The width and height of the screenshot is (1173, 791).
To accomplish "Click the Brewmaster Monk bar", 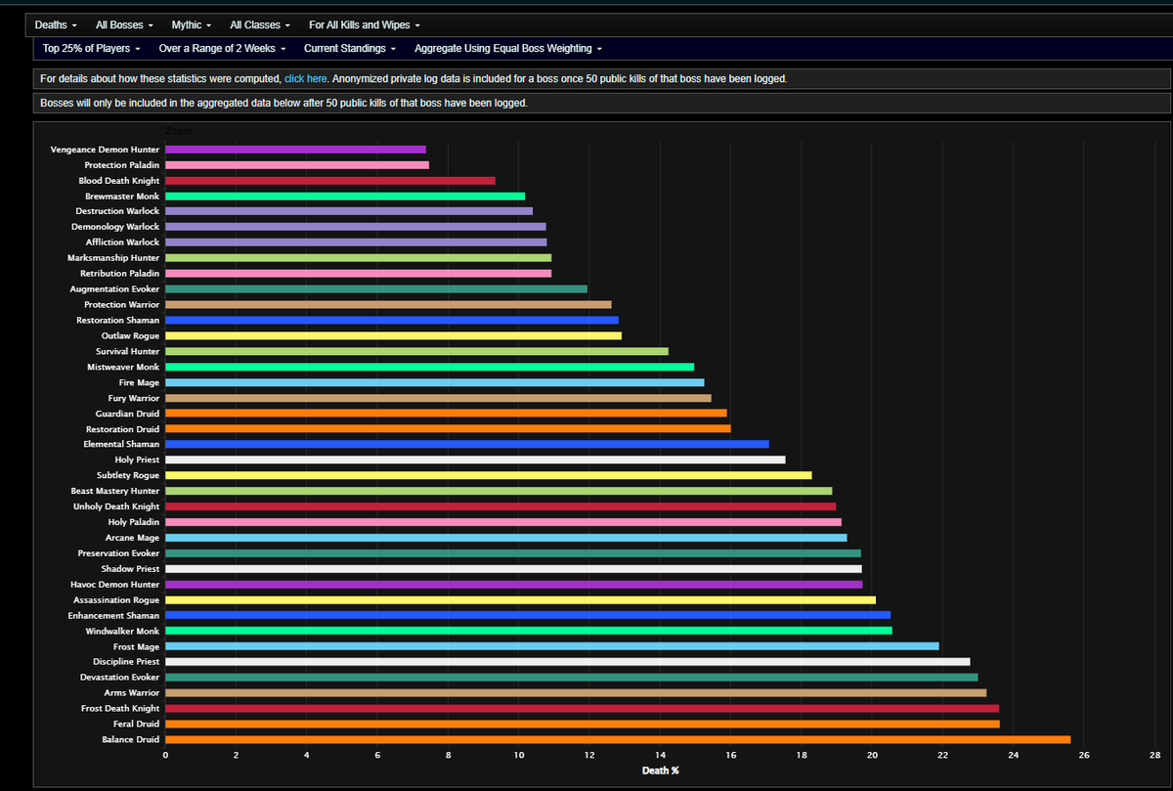I will pyautogui.click(x=345, y=197).
